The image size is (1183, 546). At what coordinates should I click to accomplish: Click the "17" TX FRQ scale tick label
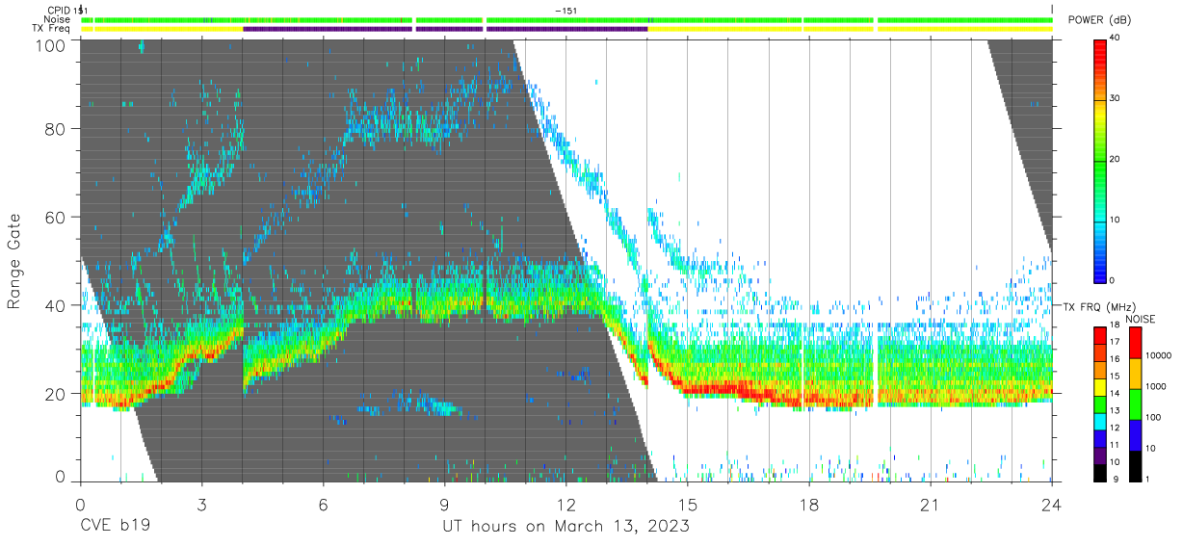1117,343
